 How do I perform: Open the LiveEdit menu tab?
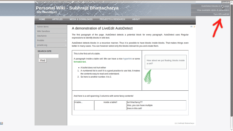(x=226, y=2)
